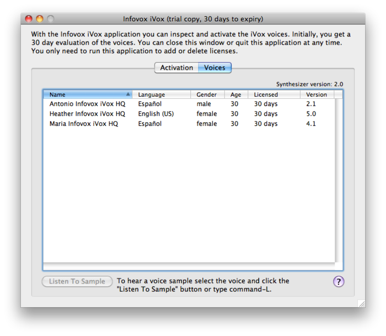
Task: Click the Synthesizer version: 2.0 label
Action: tap(309, 84)
